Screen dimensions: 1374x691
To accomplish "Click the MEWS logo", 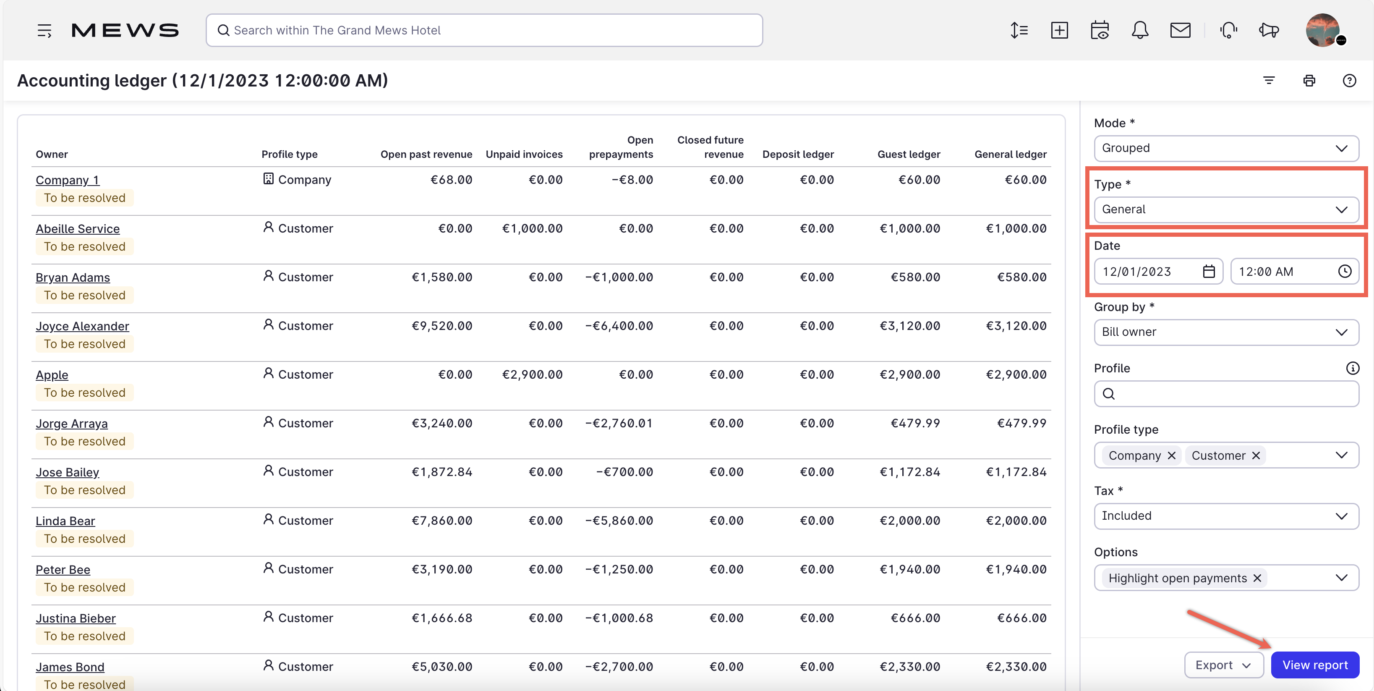I will pyautogui.click(x=125, y=30).
